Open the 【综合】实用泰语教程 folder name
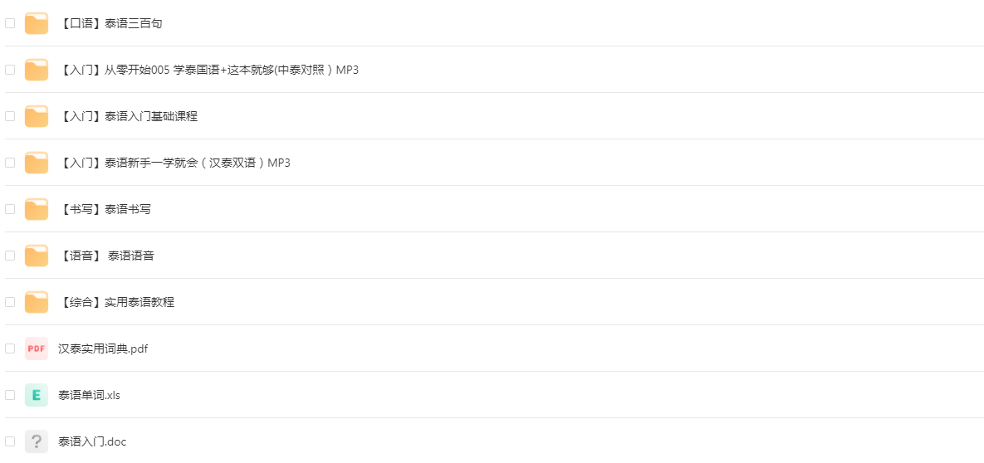 117,302
